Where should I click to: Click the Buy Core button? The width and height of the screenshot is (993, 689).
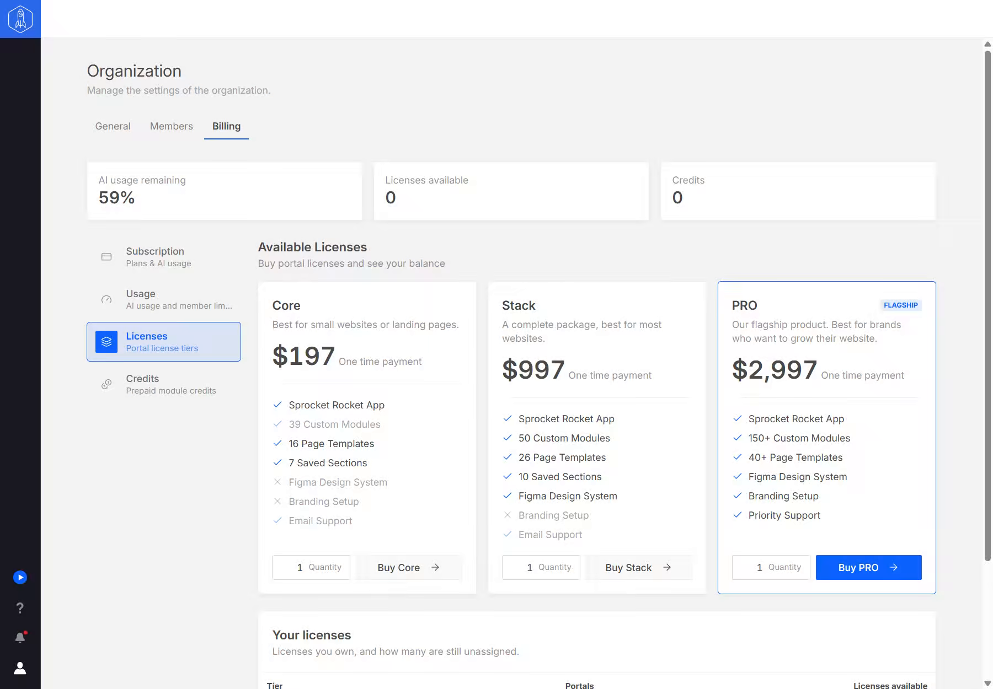click(408, 567)
